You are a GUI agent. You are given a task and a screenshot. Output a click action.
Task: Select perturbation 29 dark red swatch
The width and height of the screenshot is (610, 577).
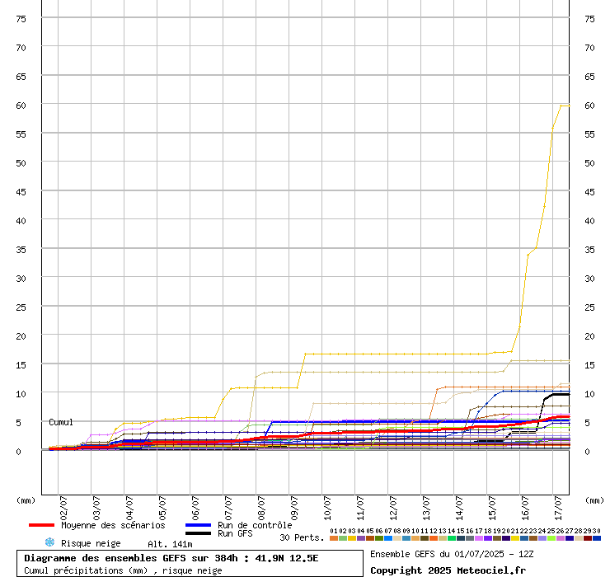pos(587,538)
